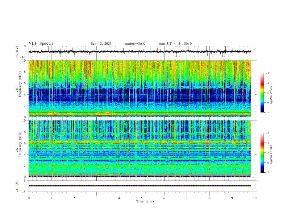Click the ch.2 "Frequency (kHz)" axis label
This screenshot has height=222, width=287.
pyautogui.click(x=20, y=144)
